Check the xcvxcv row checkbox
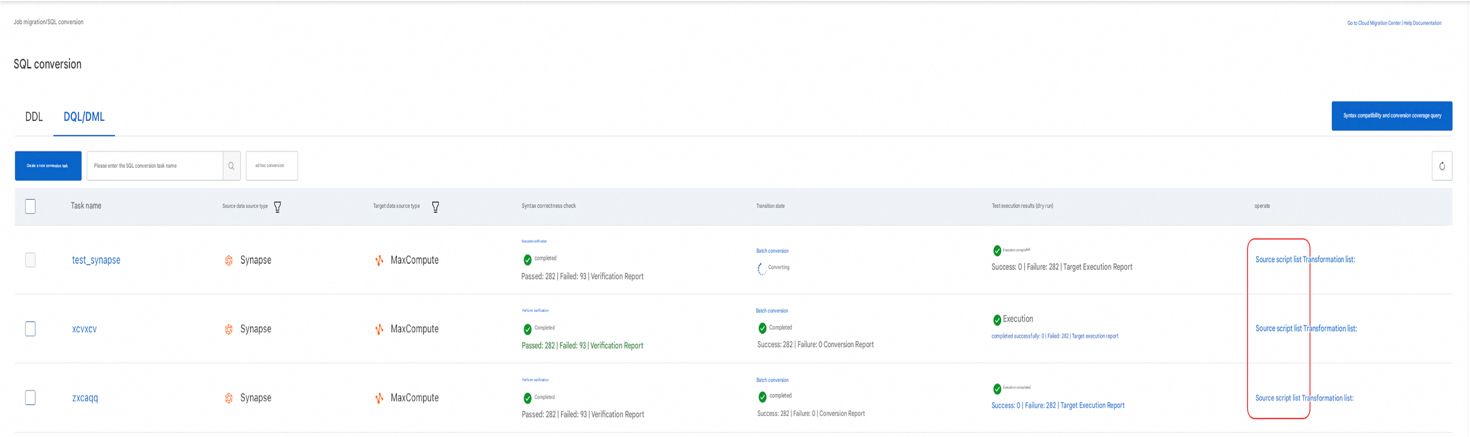This screenshot has width=1470, height=437. pyautogui.click(x=30, y=329)
